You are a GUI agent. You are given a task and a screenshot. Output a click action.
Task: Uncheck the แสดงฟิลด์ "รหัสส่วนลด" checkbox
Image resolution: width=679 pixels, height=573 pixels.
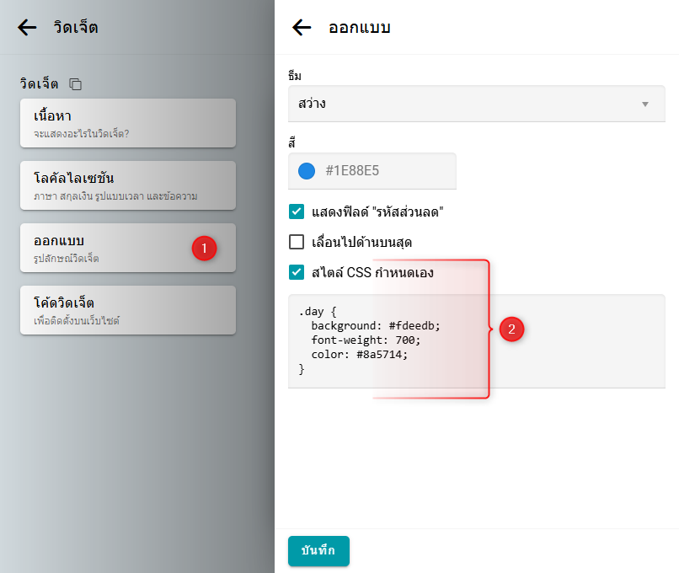[x=297, y=212]
